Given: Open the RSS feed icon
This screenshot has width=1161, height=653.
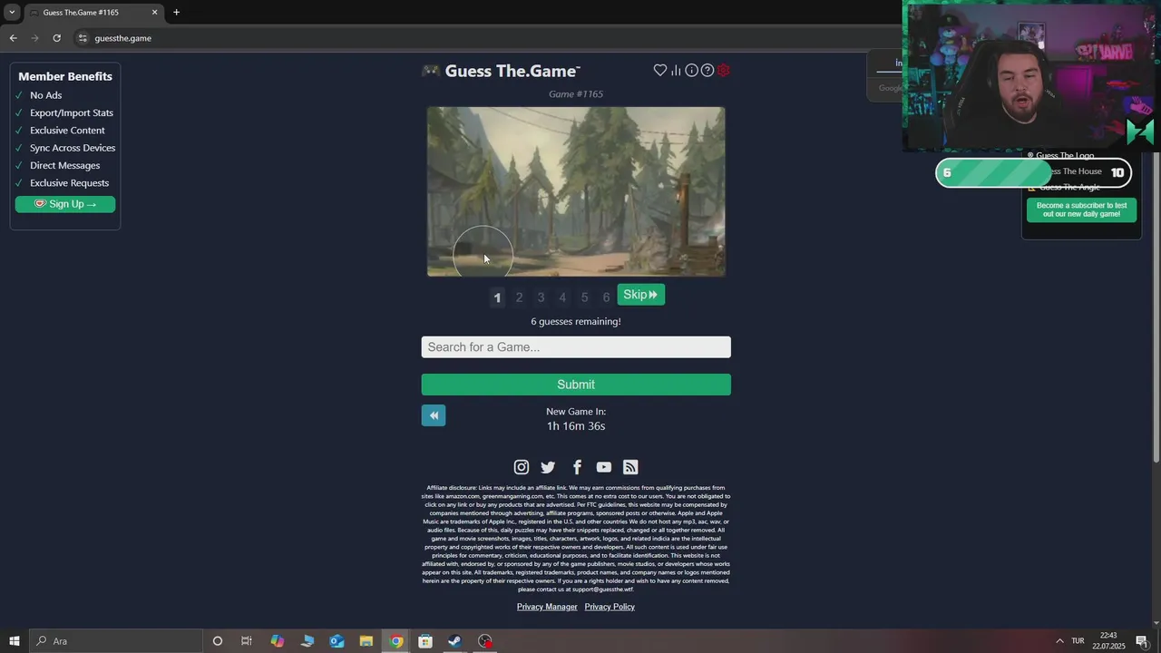Looking at the screenshot, I should 630,467.
